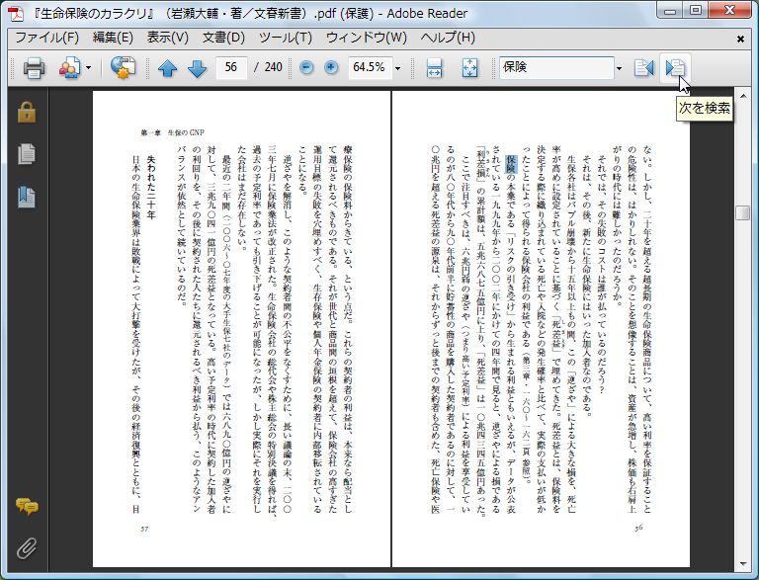The height and width of the screenshot is (580, 759).
Task: Click the PDF icon in title bar
Action: click(16, 14)
